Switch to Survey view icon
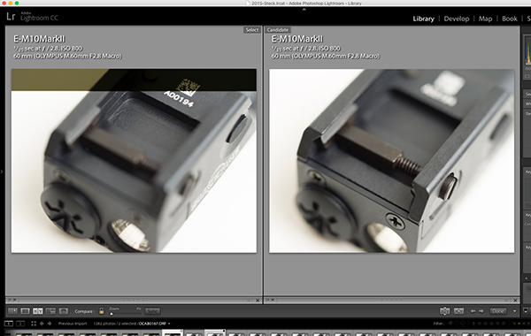531x336 pixels. (x=50, y=310)
